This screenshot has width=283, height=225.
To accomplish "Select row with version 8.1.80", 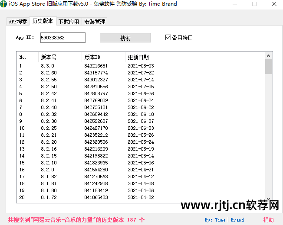I will tap(141, 190).
